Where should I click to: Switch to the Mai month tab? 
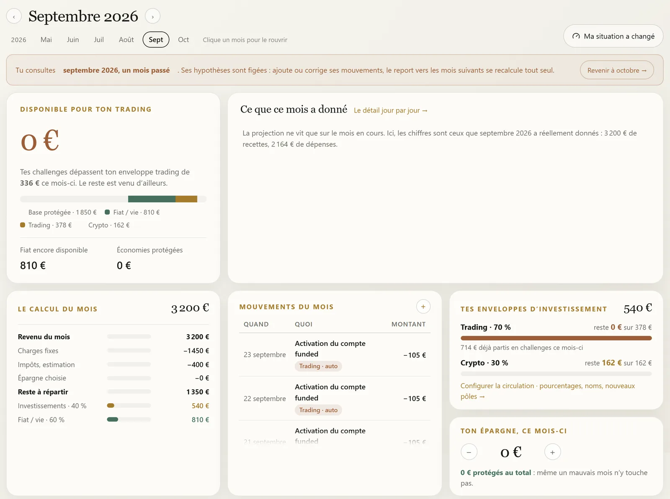pos(46,40)
